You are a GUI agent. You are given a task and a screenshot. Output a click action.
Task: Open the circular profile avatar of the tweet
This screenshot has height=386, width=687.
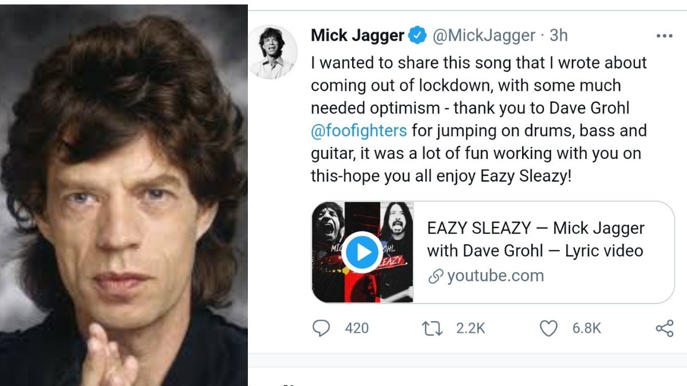click(x=274, y=52)
